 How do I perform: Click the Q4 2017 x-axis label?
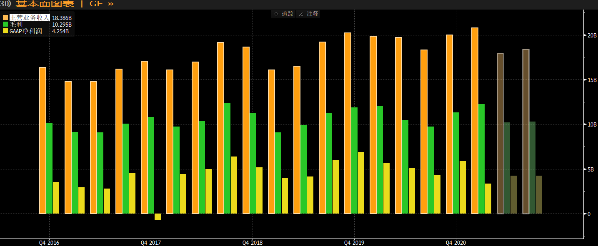(x=151, y=243)
